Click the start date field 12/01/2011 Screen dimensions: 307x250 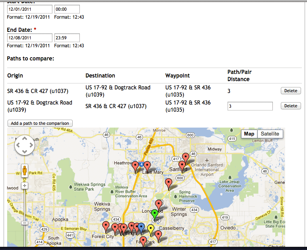[30, 9]
